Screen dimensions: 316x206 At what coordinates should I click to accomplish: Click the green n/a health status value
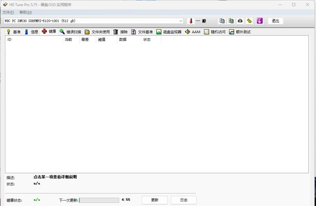click(37, 200)
